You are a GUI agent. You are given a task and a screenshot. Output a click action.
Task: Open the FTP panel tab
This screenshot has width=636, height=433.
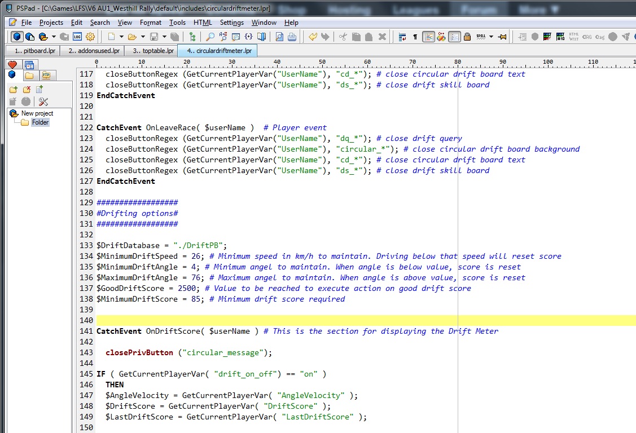click(x=46, y=76)
